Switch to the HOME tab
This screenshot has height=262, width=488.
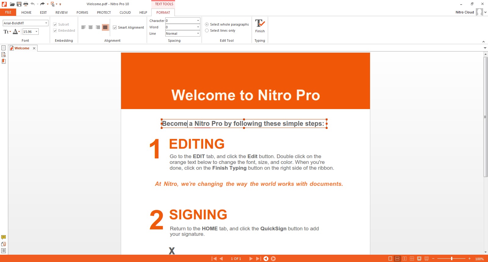pyautogui.click(x=27, y=12)
